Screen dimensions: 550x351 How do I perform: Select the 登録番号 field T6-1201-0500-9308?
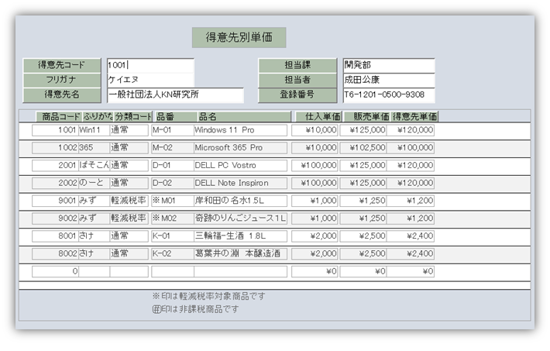click(x=387, y=95)
